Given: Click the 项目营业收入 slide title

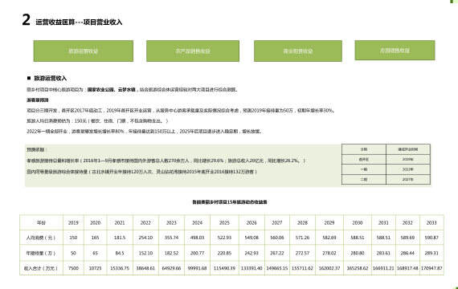Looking at the screenshot, I should coord(103,22).
